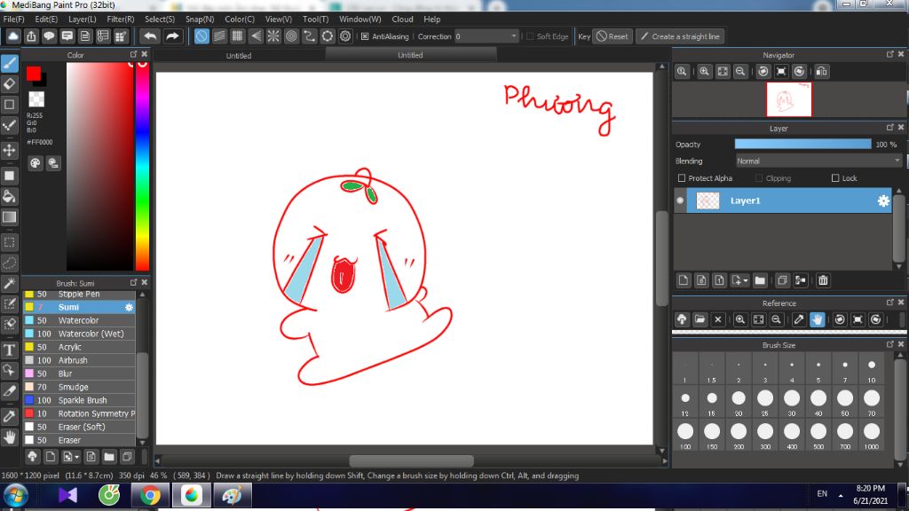Viewport: 909px width, 511px height.
Task: Select the Brush tool in left toolbar
Action: 9,63
